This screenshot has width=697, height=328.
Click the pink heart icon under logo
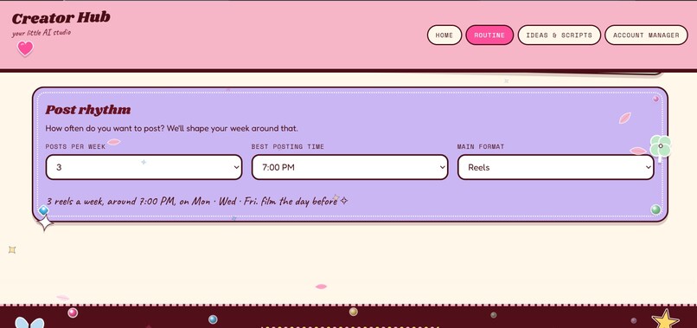pyautogui.click(x=25, y=48)
